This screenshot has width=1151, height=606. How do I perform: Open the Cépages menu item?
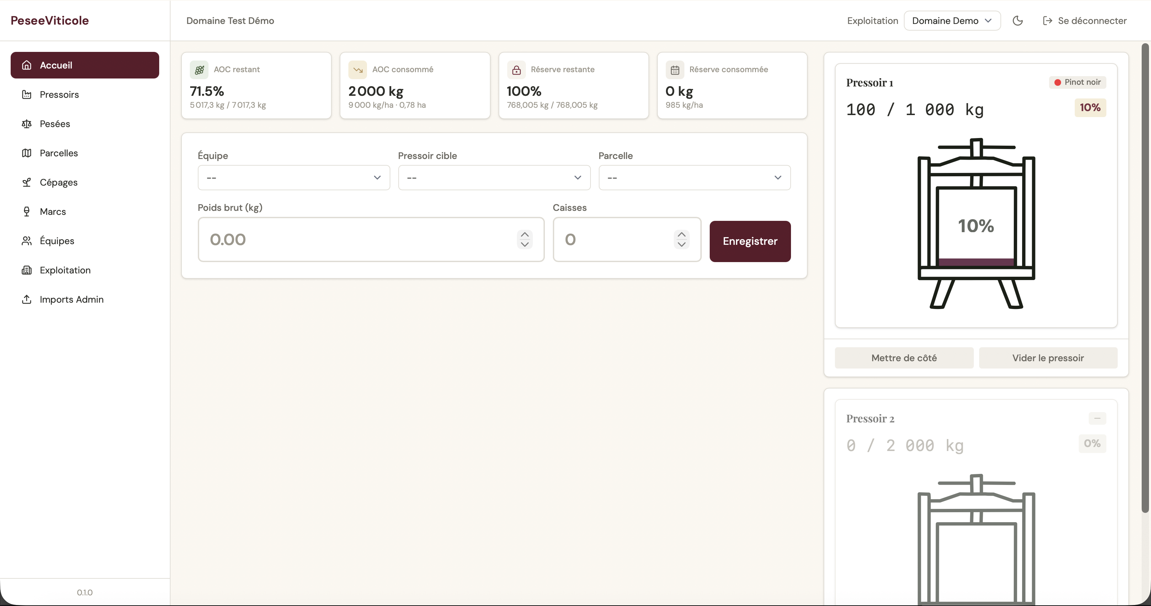[x=85, y=182]
